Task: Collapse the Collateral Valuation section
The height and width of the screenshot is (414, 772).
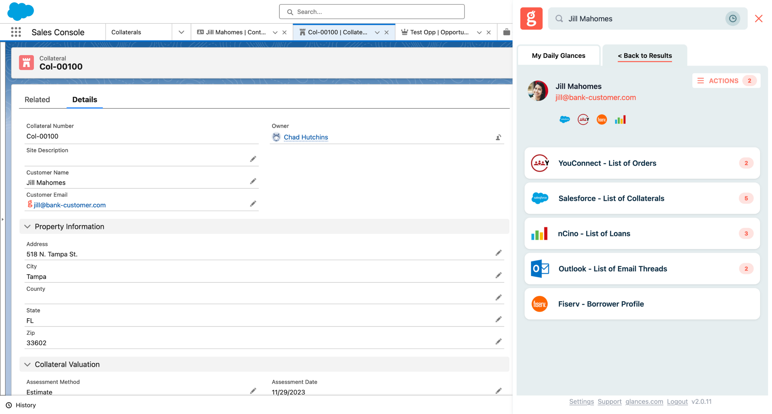Action: click(27, 364)
